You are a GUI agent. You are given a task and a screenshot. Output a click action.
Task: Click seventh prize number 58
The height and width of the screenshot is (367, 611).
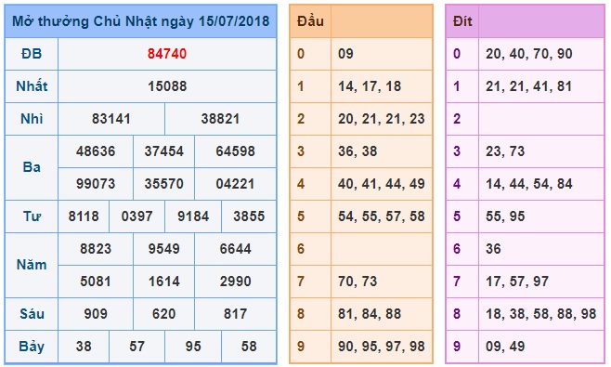point(249,347)
